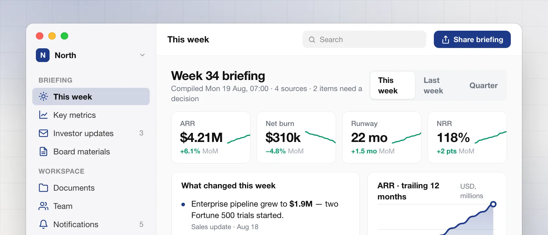The width and height of the screenshot is (548, 235).
Task: Click the share arrow icon in Share briefing
Action: click(x=446, y=39)
